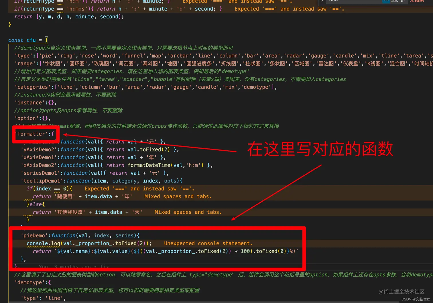Click the '其他我没改' return string
Viewport: 433px width, 303px height.
point(70,212)
